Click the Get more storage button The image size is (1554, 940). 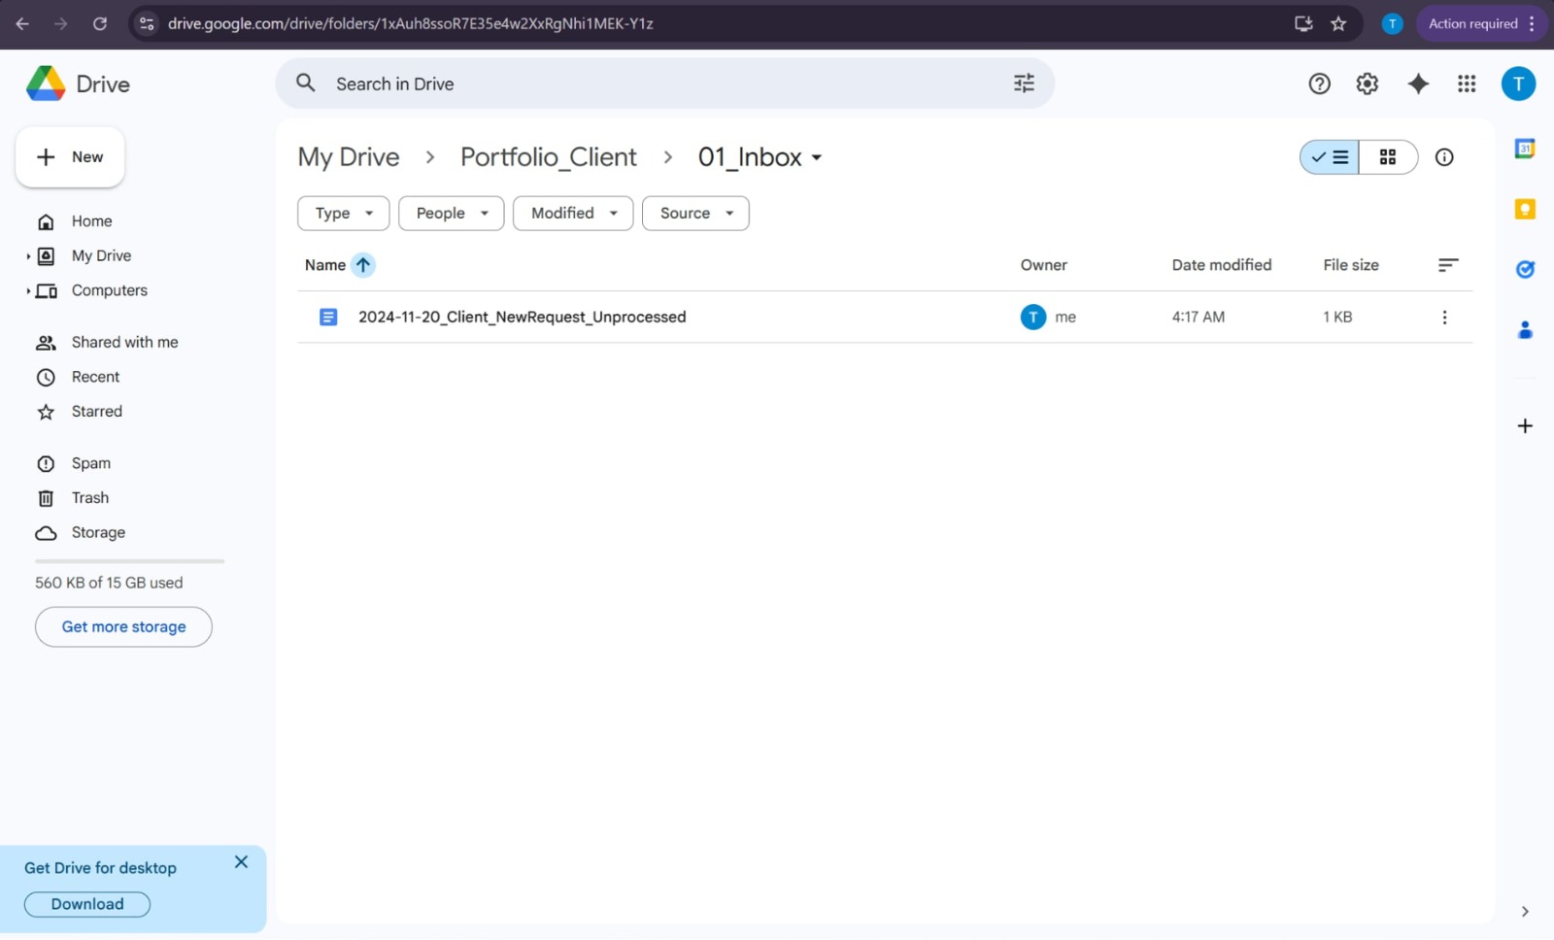click(x=123, y=627)
